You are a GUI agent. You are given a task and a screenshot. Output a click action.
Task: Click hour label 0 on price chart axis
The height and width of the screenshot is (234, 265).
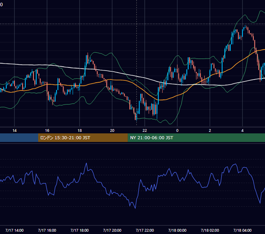point(177,131)
